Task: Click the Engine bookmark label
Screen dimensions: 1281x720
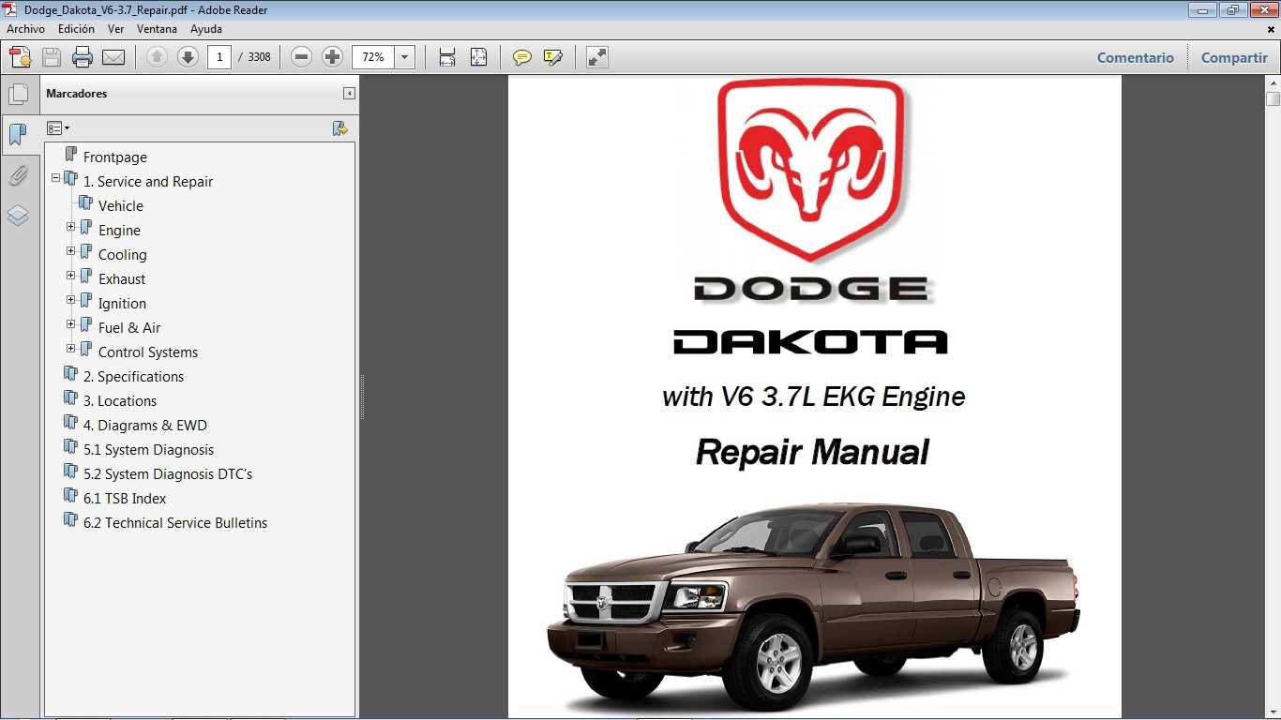Action: pos(119,231)
